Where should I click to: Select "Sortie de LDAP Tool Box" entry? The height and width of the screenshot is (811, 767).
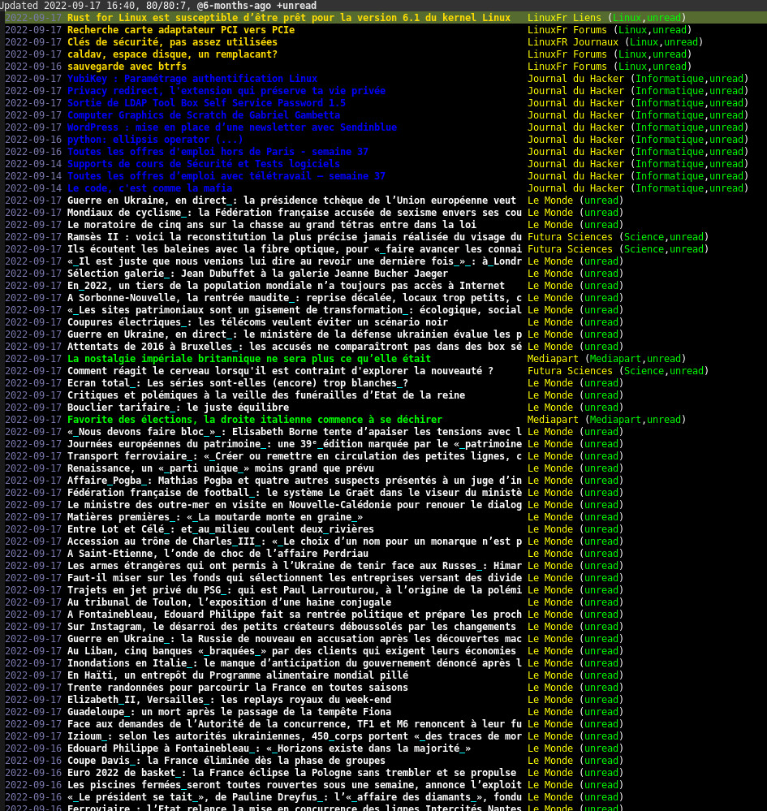[x=206, y=103]
